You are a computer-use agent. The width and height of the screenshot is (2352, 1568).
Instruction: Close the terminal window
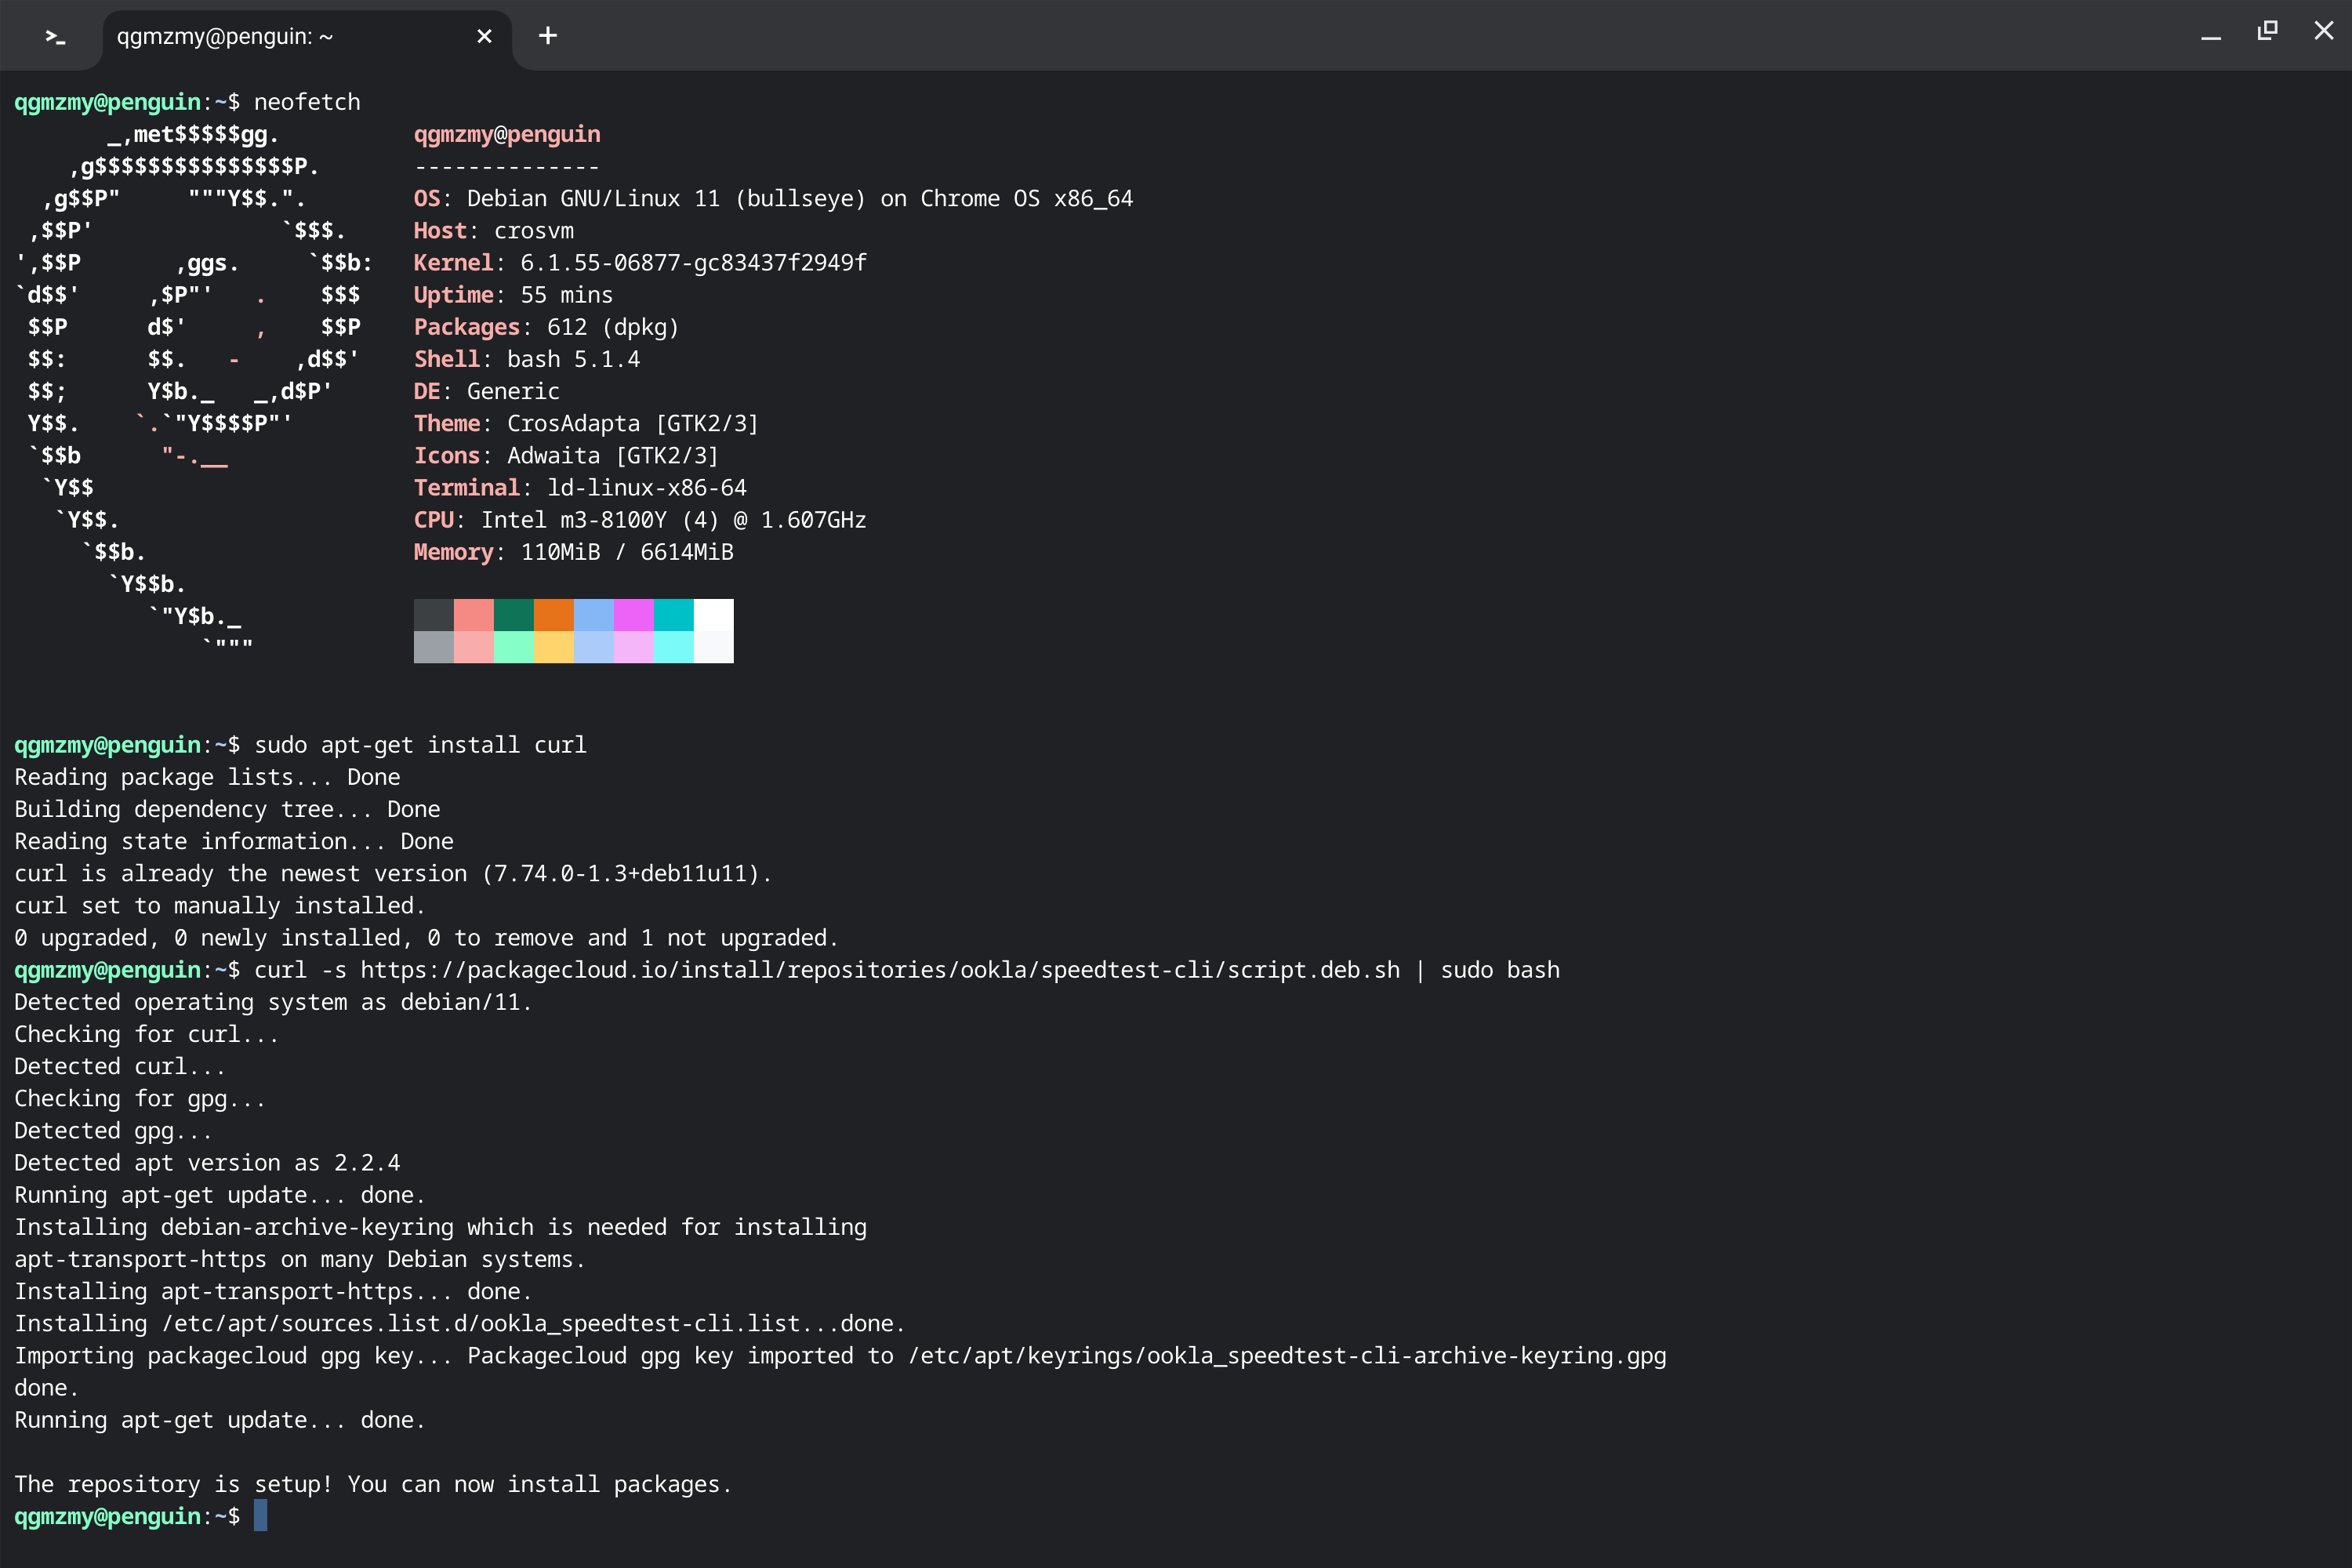[2324, 31]
